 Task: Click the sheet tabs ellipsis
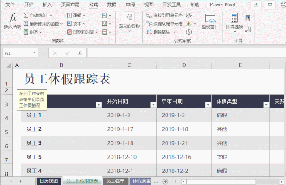[x=156, y=181]
